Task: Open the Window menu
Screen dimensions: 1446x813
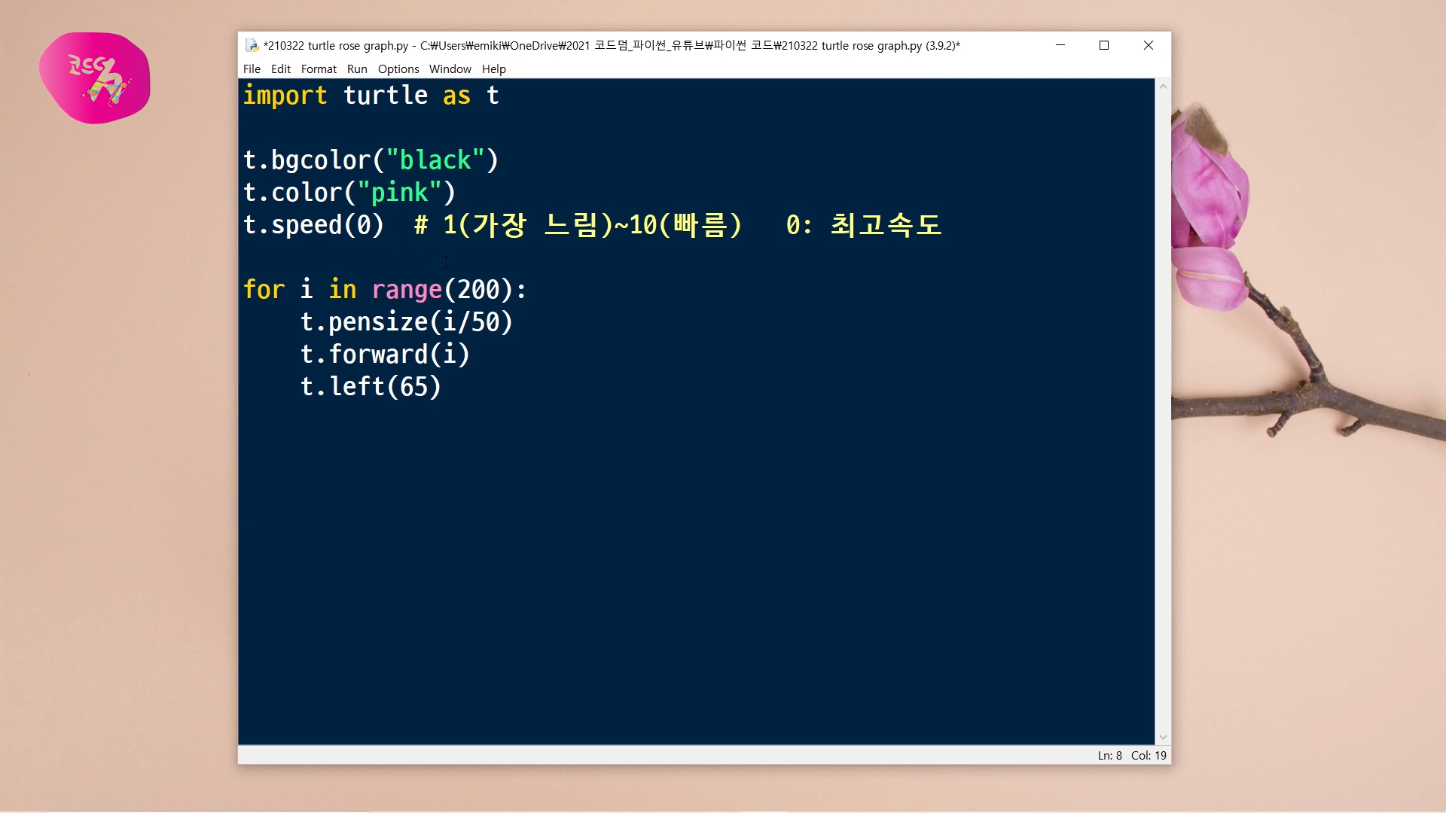Action: click(450, 69)
